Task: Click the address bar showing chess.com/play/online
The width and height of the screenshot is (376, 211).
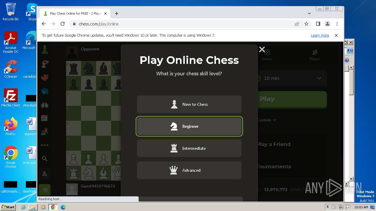Action: pyautogui.click(x=182, y=24)
